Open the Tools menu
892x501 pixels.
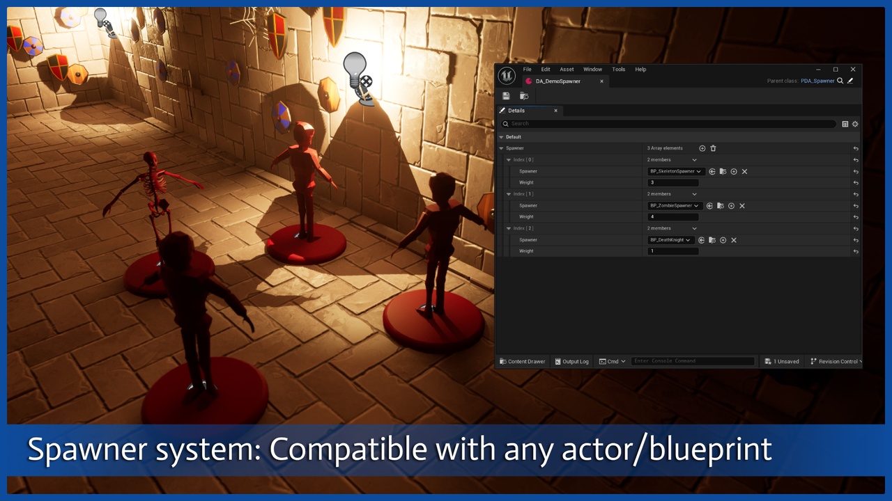[x=619, y=70]
